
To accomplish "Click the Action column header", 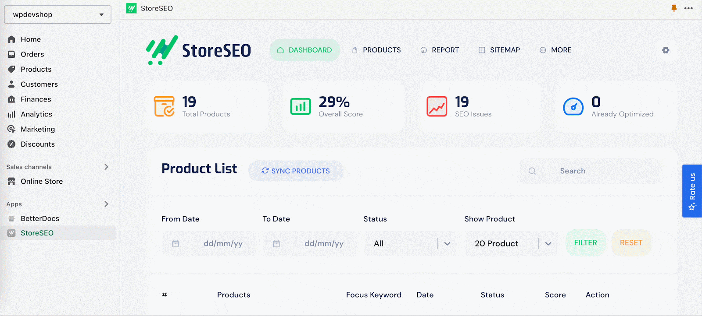I will pos(598,295).
